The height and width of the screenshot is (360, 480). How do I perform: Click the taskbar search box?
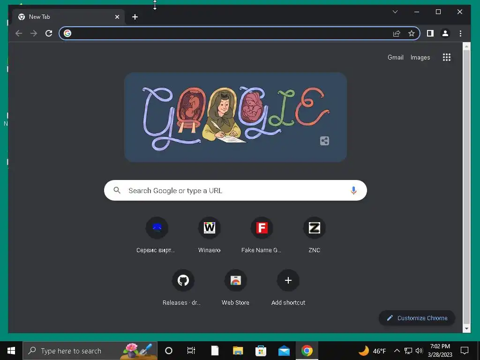point(90,351)
